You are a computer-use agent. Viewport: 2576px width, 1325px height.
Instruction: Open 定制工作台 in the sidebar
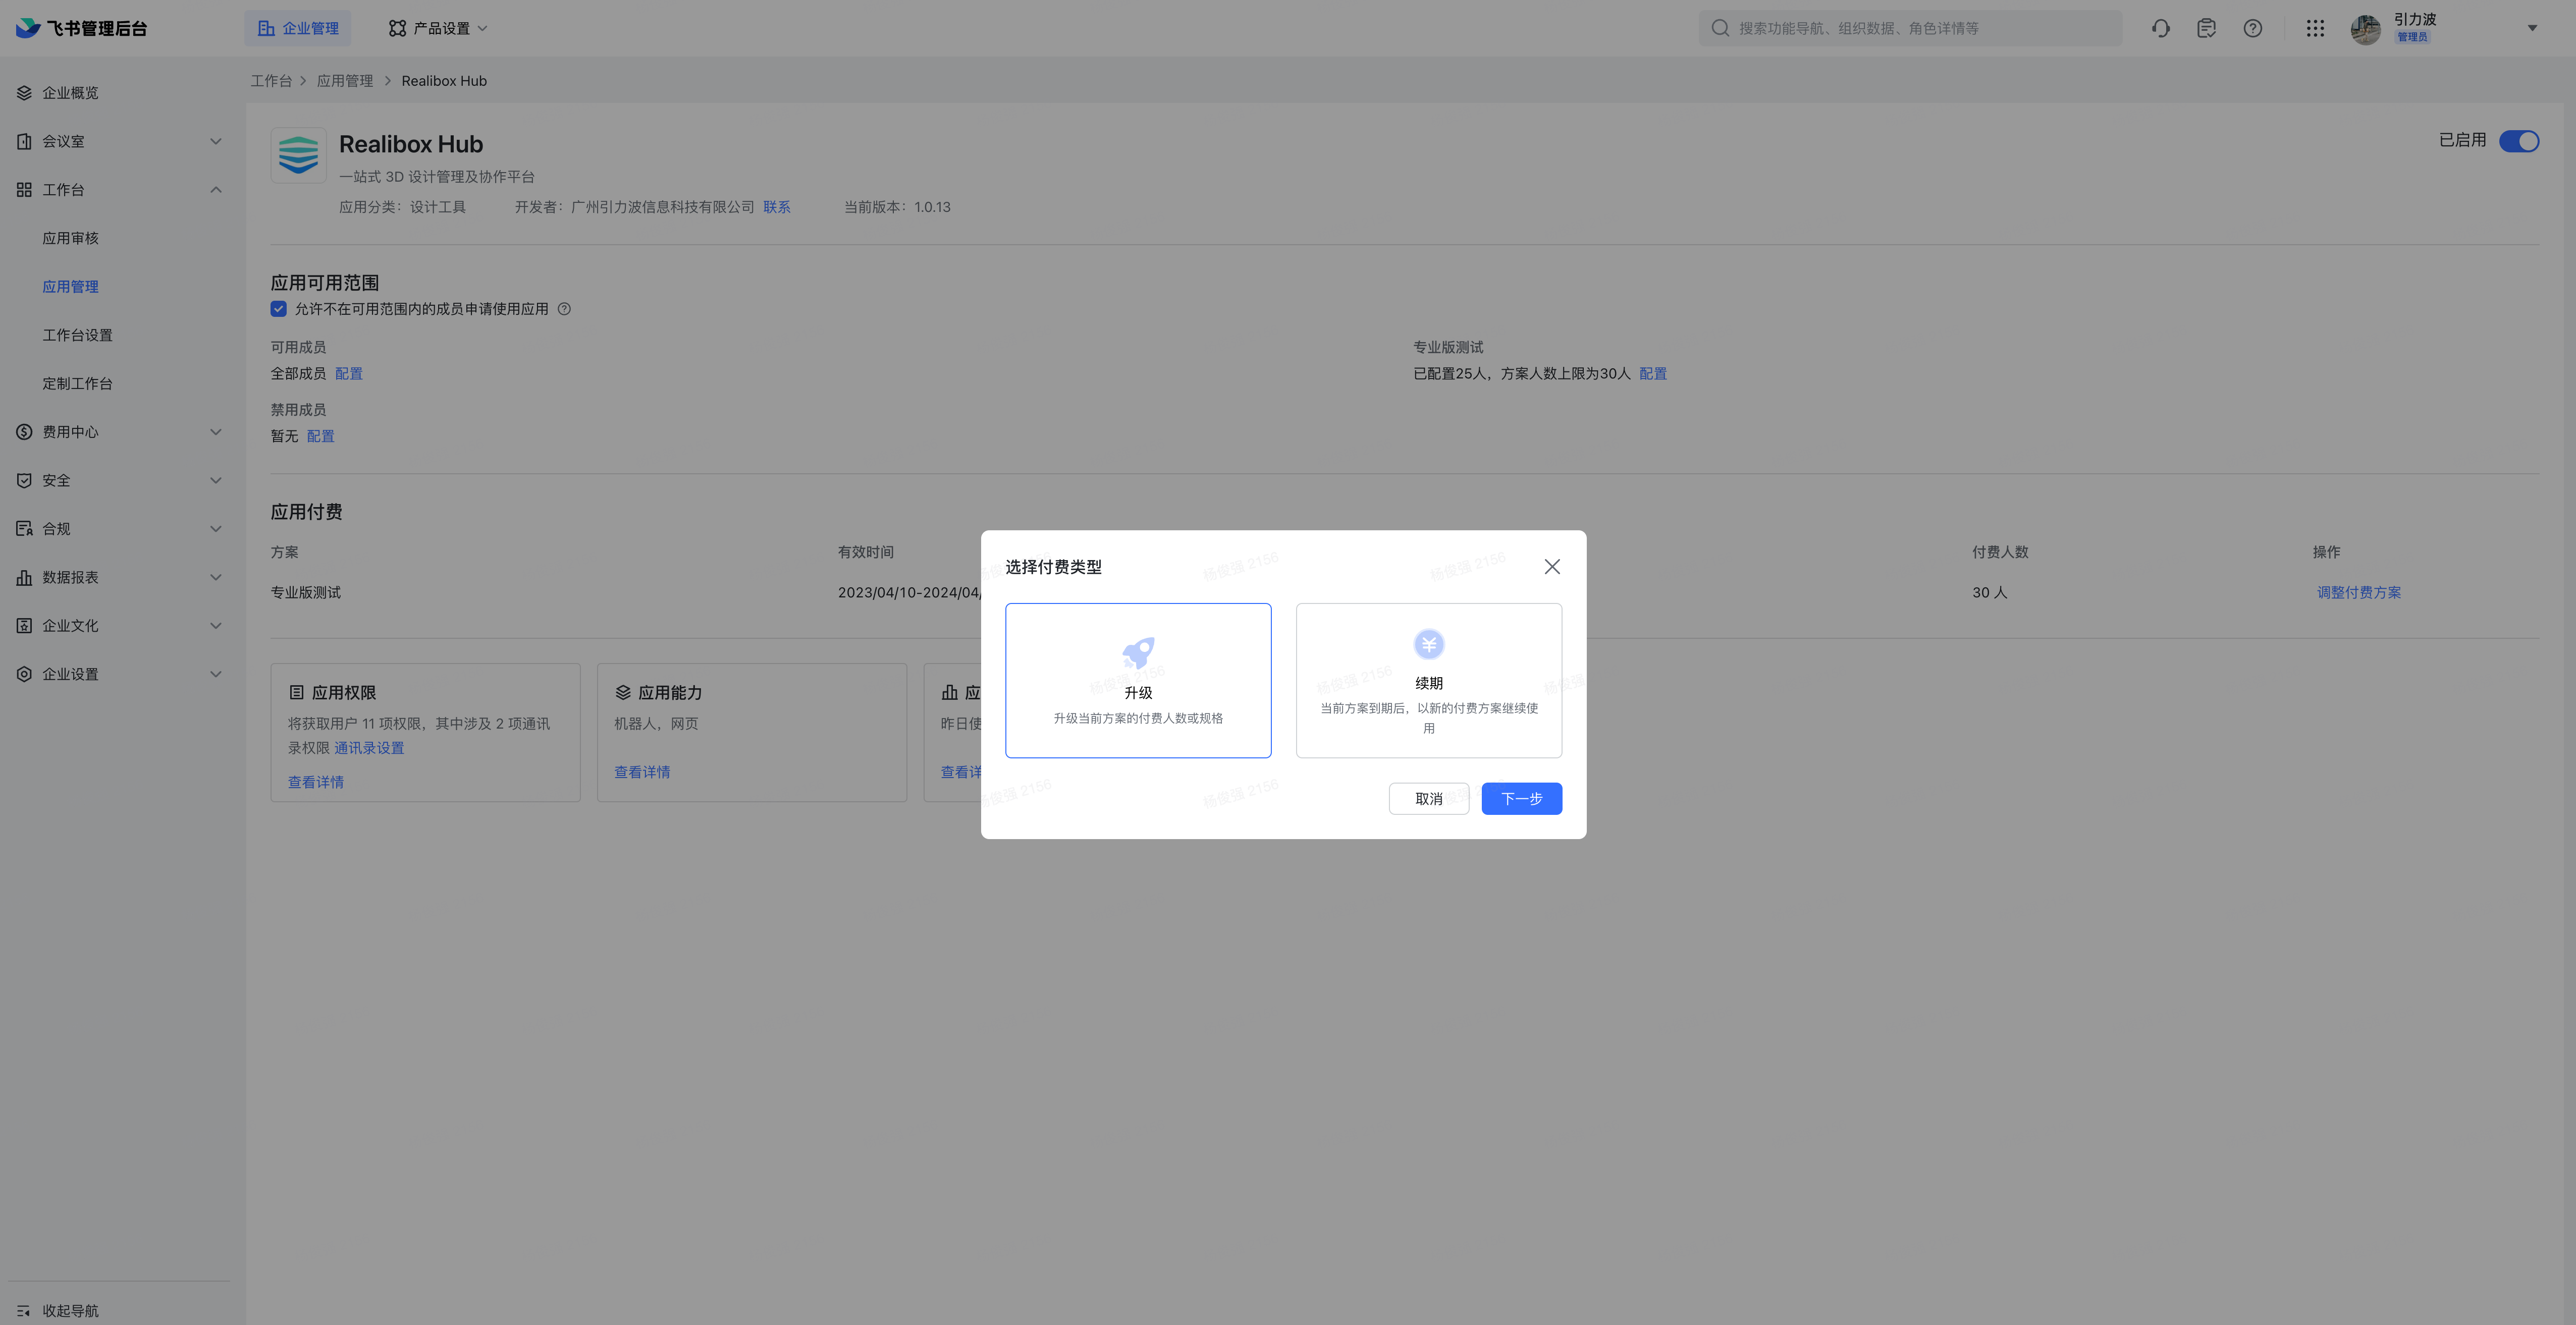tap(77, 384)
